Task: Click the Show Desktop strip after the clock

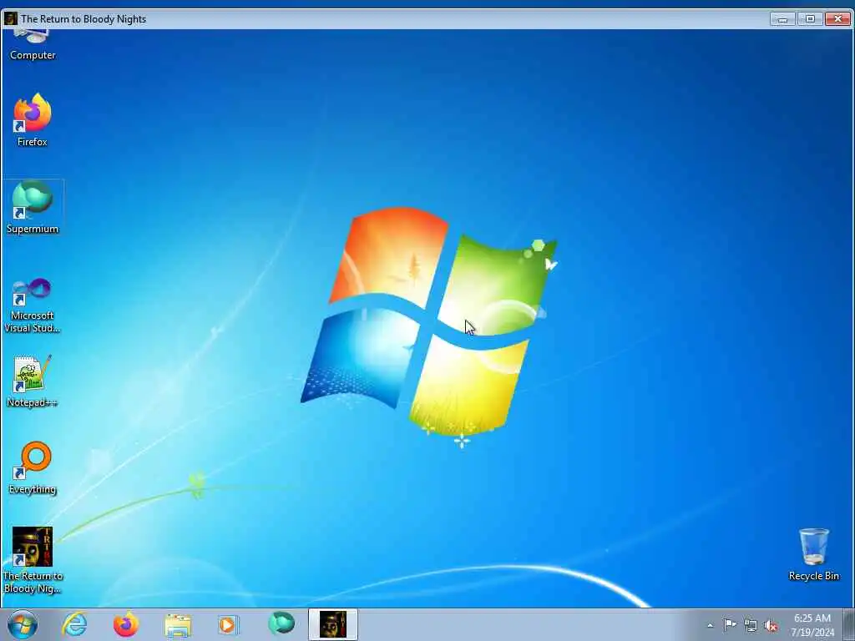Action: [848, 624]
